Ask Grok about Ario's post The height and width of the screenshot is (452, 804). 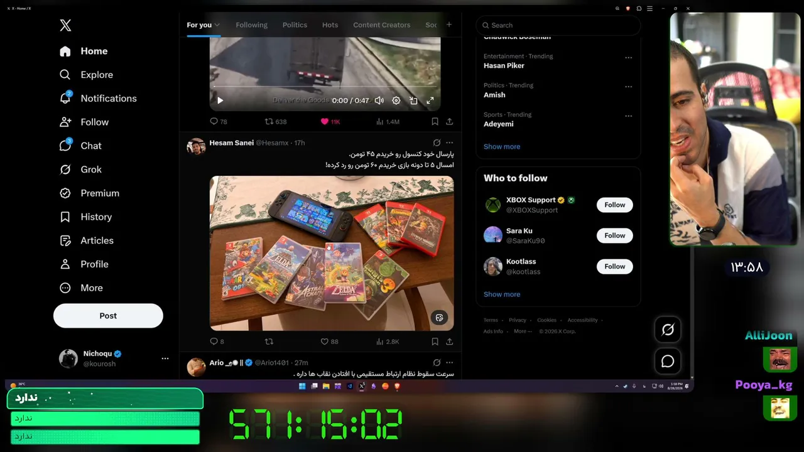[437, 362]
